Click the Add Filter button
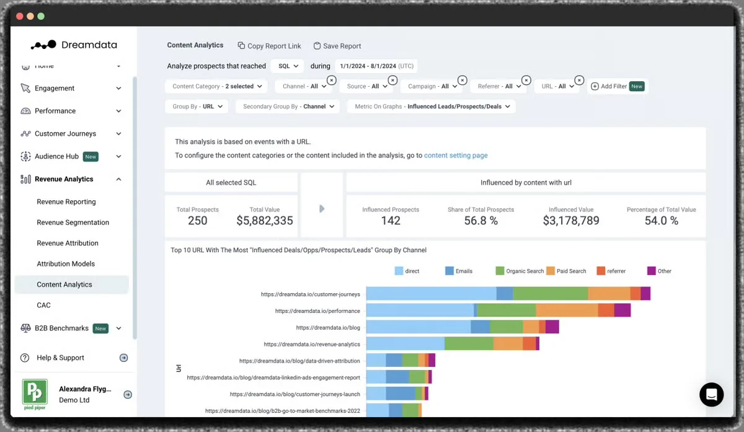This screenshot has height=432, width=744. [x=618, y=87]
